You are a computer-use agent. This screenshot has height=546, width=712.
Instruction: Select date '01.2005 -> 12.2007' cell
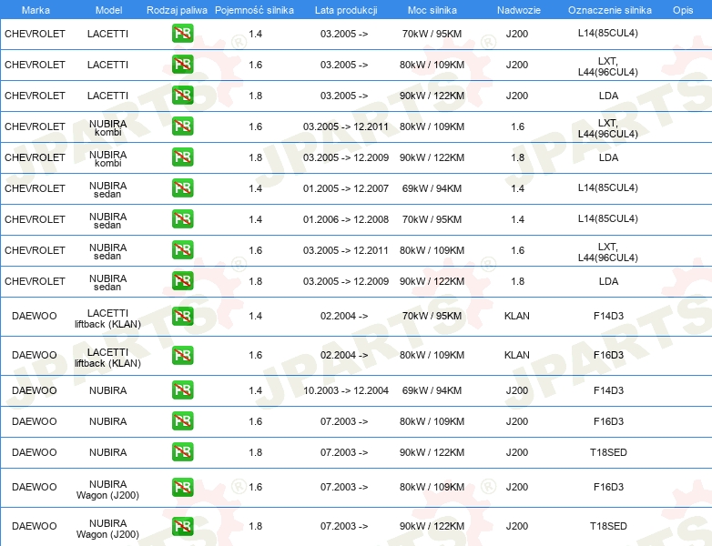tap(346, 188)
